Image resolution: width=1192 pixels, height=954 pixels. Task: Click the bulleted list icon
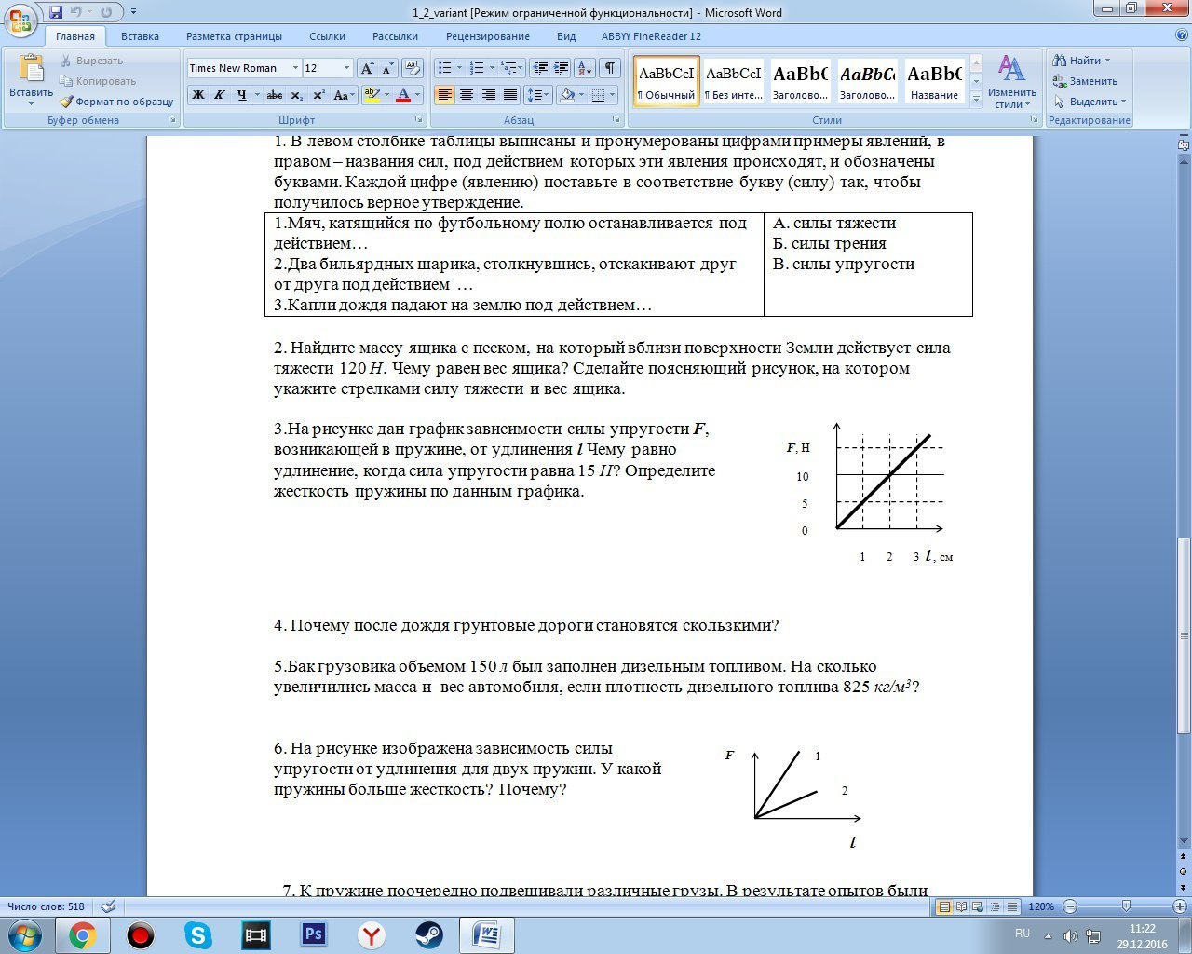(445, 68)
